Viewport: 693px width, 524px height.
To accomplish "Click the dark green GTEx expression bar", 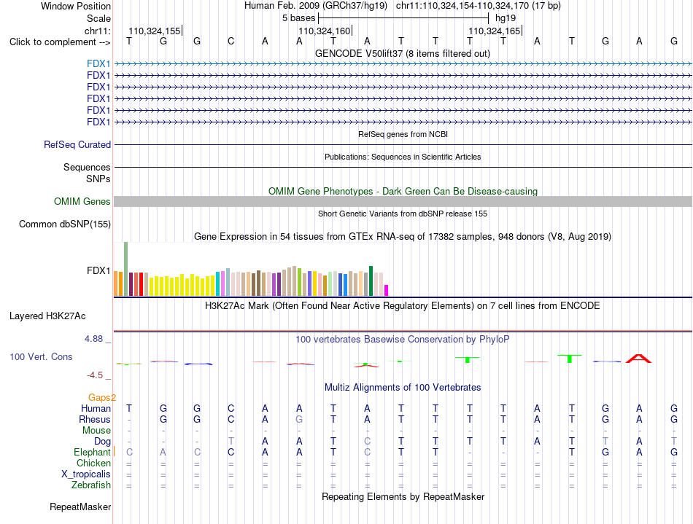I will [x=371, y=281].
